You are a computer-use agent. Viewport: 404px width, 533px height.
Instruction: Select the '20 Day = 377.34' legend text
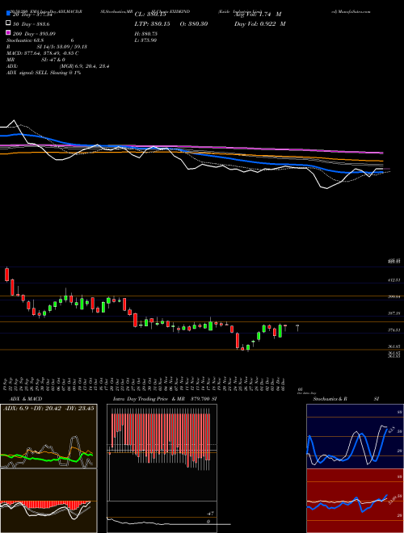click(32, 15)
